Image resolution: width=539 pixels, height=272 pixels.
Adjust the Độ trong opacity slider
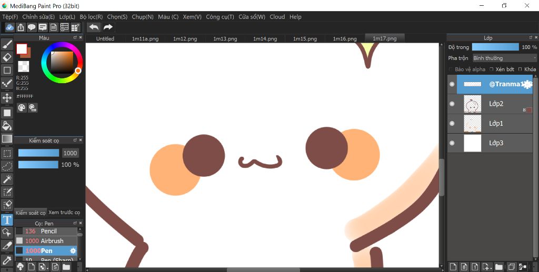coord(495,47)
